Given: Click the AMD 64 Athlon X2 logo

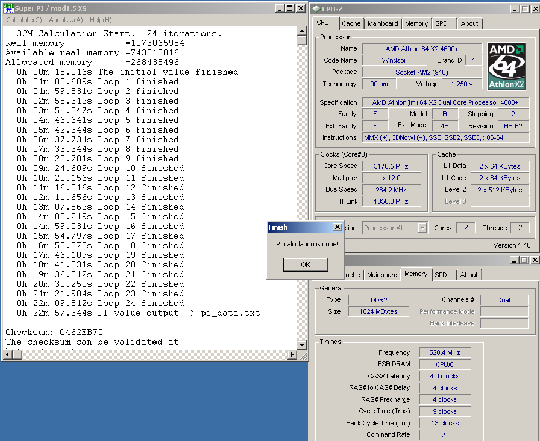Looking at the screenshot, I should [x=507, y=66].
